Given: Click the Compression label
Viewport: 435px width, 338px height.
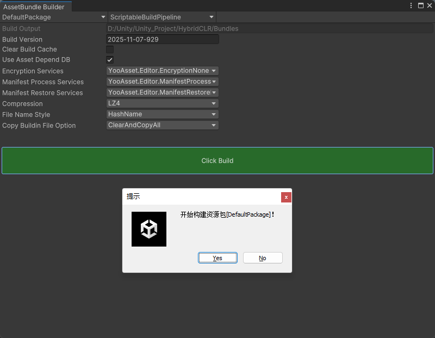Looking at the screenshot, I should coord(22,103).
